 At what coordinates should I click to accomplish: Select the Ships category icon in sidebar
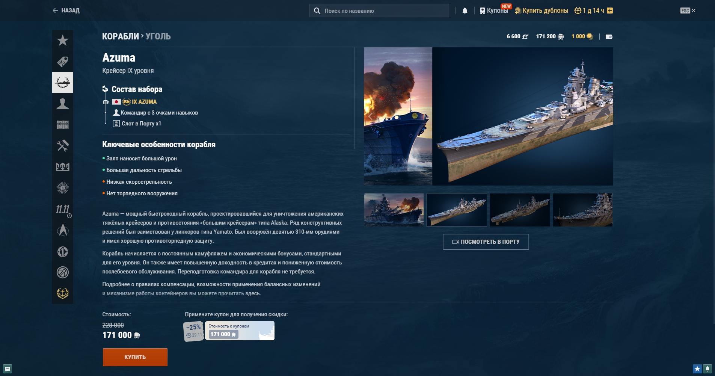coord(63,82)
